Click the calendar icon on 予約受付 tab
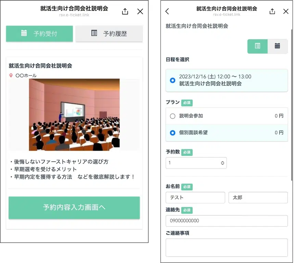The width and height of the screenshot is (294, 263). (x=24, y=33)
